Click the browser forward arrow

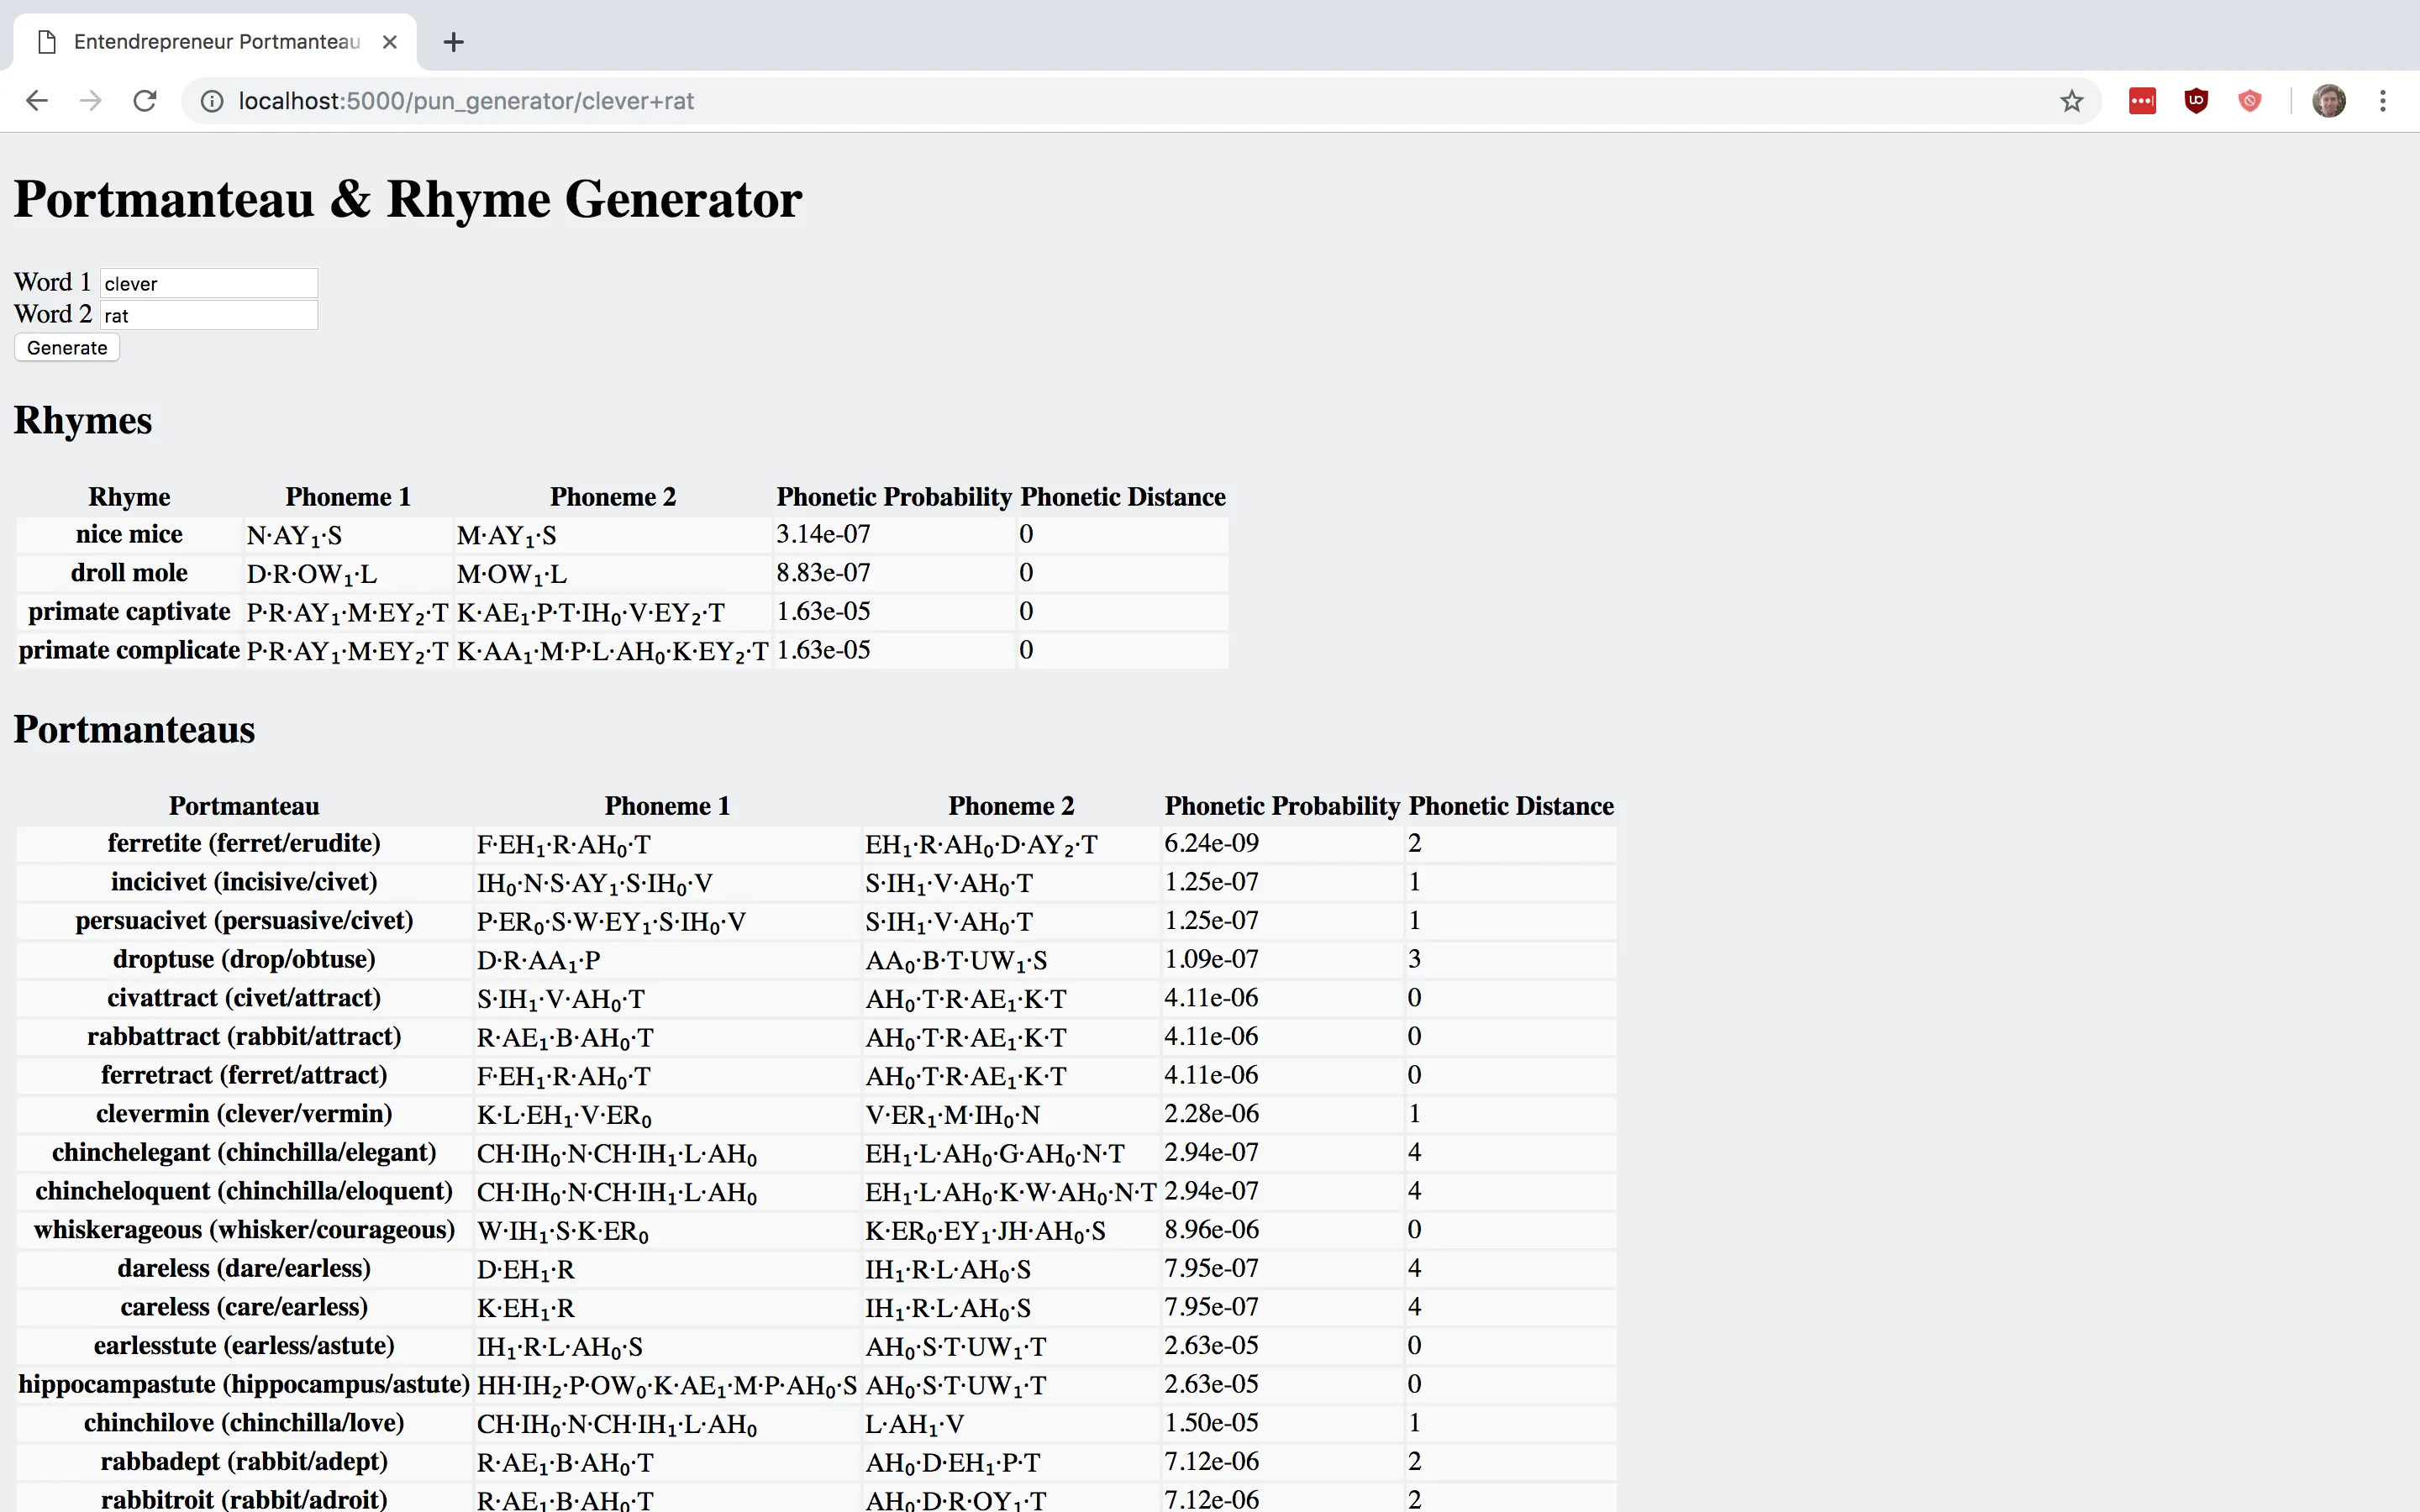click(91, 101)
